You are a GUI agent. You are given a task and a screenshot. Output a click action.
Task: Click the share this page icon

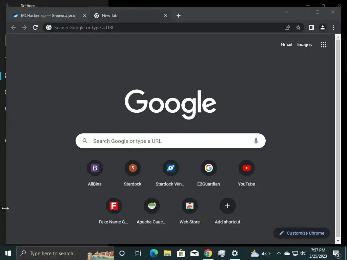point(287,27)
